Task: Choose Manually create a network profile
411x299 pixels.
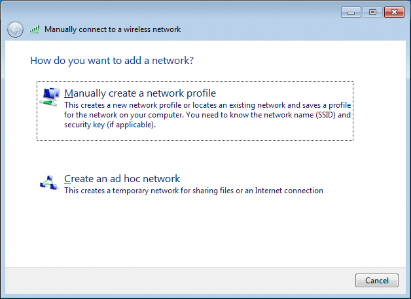Action: tap(195, 111)
